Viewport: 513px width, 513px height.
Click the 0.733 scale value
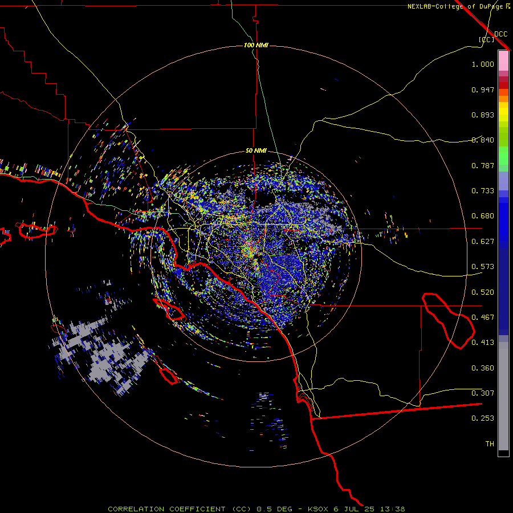point(483,191)
